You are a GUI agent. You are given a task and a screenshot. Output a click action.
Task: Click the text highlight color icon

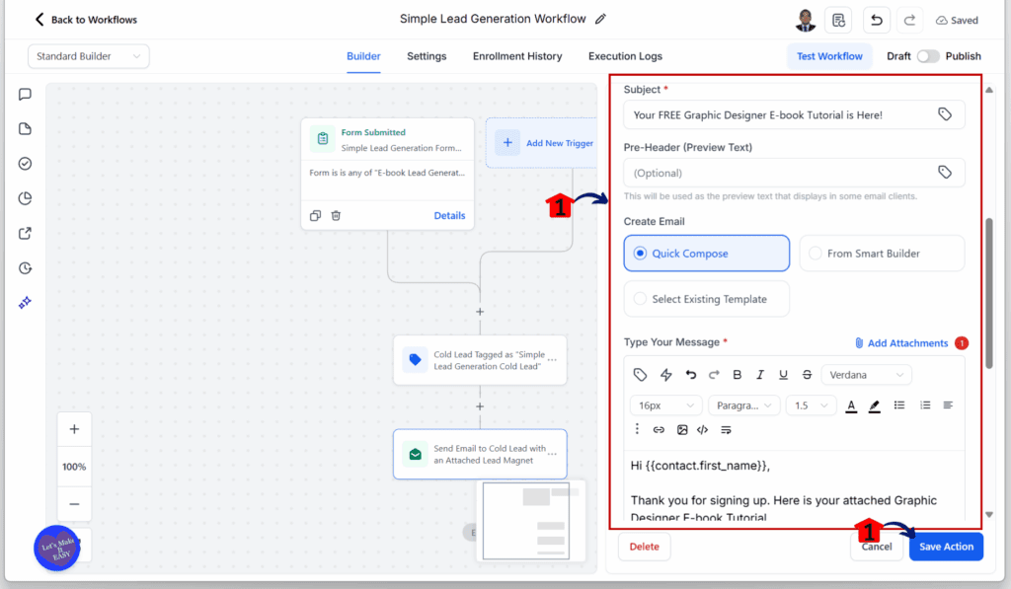click(874, 405)
